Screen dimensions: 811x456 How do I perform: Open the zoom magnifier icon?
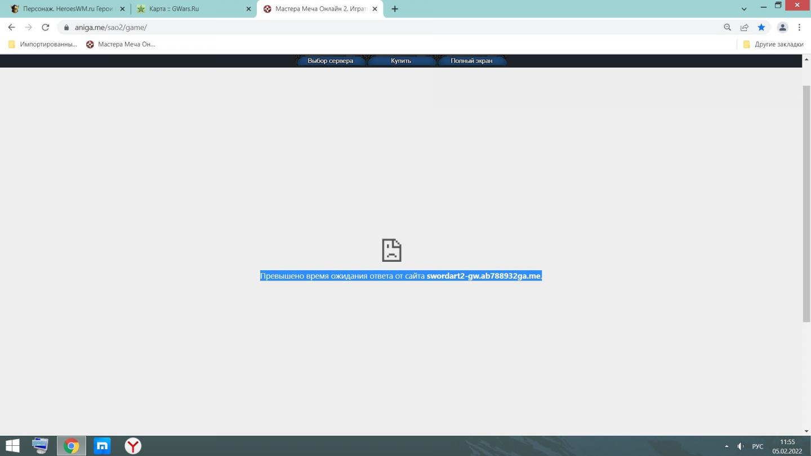(728, 27)
